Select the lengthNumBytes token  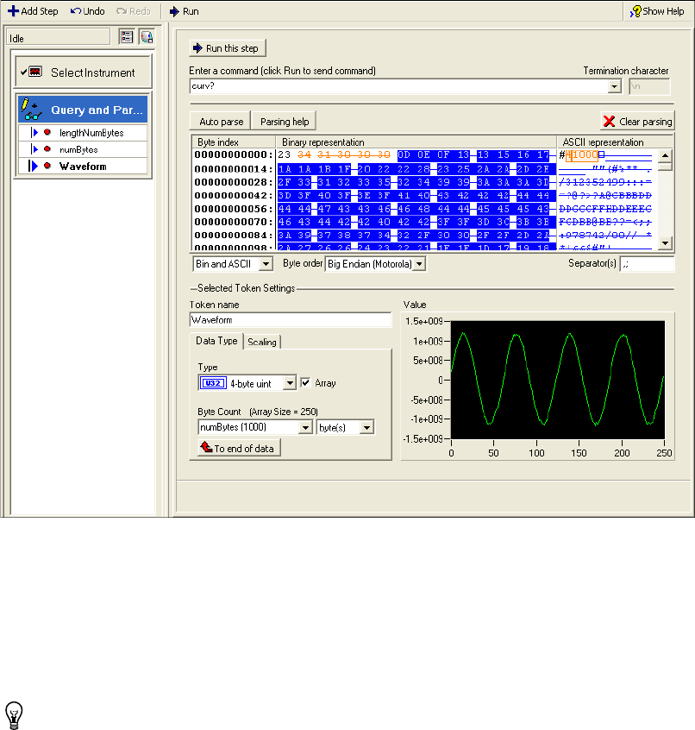click(x=83, y=133)
